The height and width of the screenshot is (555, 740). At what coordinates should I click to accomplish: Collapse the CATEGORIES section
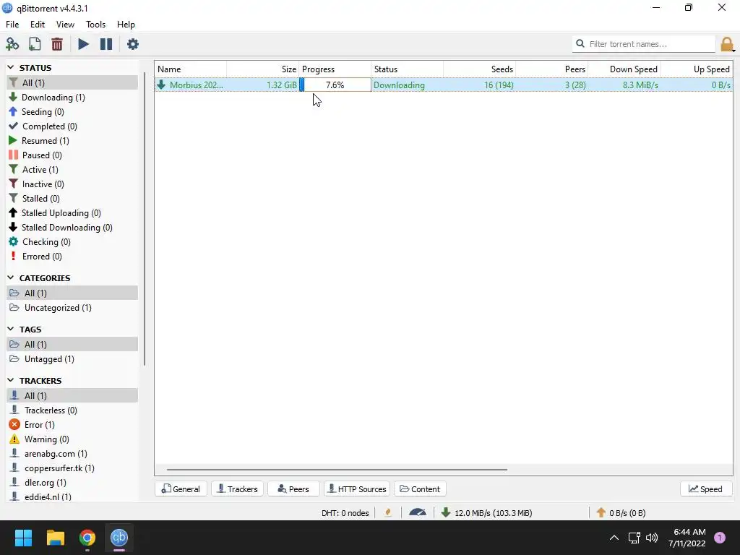(x=11, y=278)
